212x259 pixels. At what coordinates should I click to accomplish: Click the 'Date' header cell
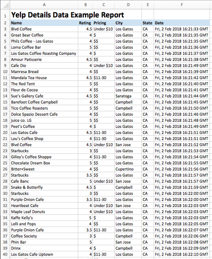point(182,23)
